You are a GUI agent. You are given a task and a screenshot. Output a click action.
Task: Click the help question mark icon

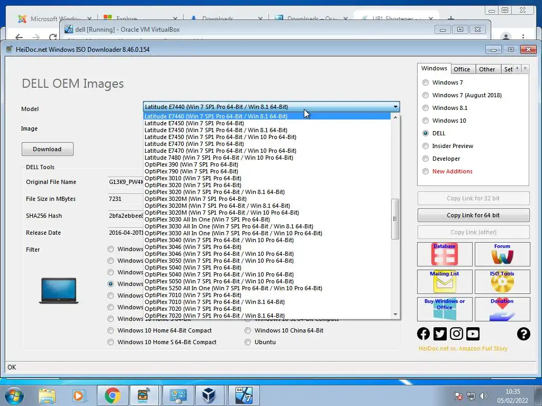point(523,334)
